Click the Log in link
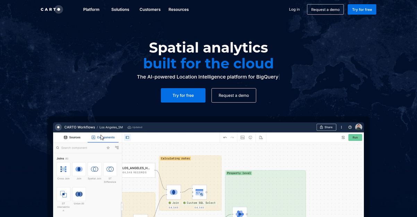The image size is (417, 217). [294, 9]
